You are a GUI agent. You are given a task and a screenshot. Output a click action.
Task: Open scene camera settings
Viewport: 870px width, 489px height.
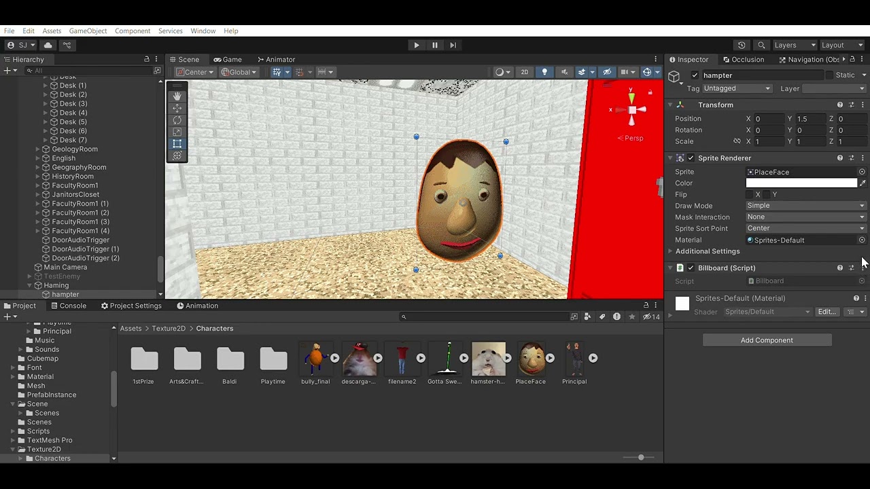tap(624, 72)
